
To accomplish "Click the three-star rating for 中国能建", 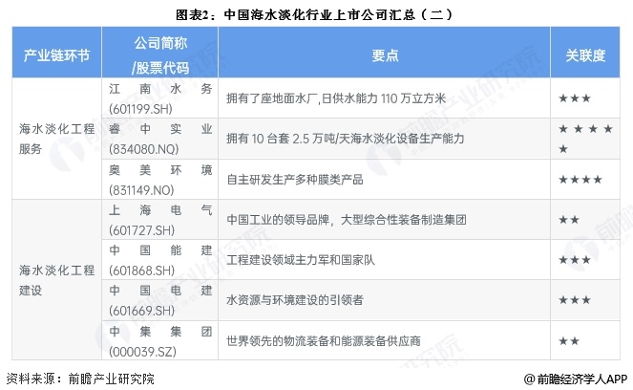I will (x=575, y=259).
